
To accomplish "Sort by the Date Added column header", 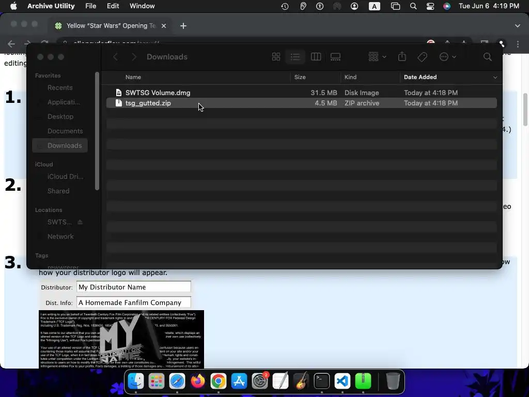I will click(421, 77).
